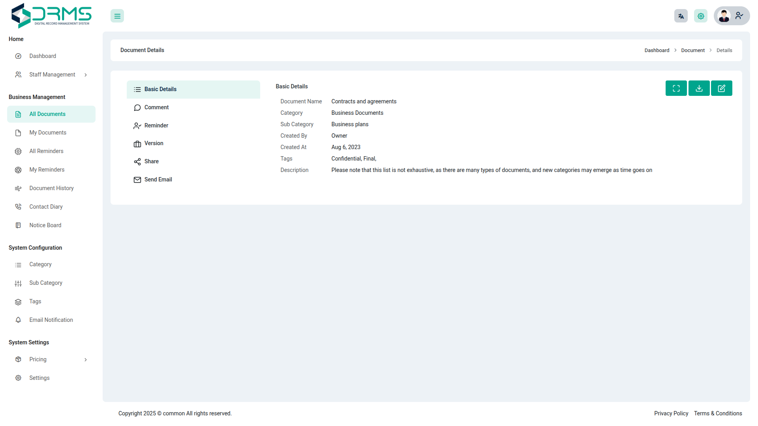Switch to the Version tab
Screen dimensions: 758x426
tap(154, 143)
